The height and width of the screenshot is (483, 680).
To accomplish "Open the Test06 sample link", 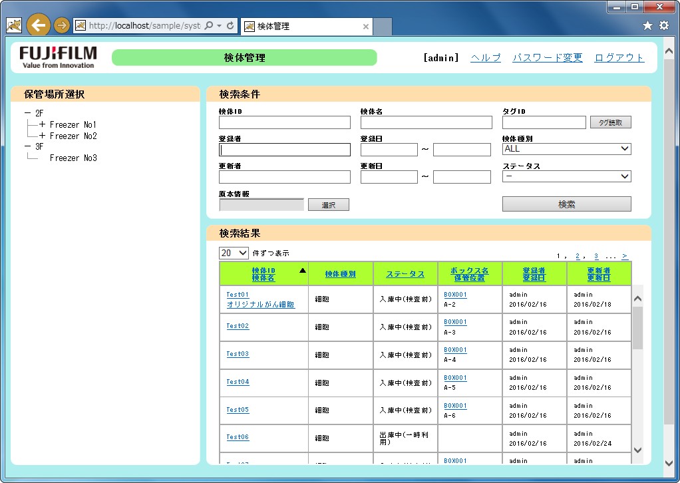I will tap(238, 437).
